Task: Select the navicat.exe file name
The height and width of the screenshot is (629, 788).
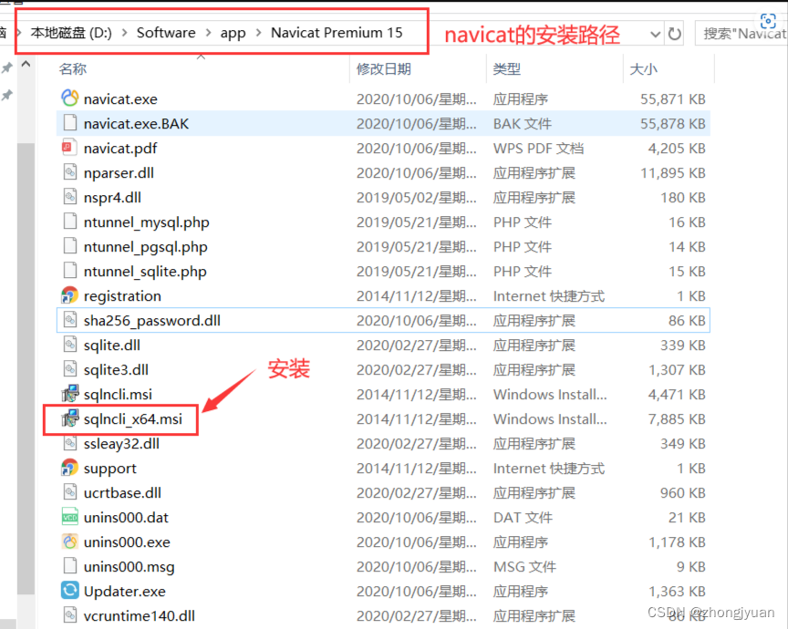Action: 120,99
